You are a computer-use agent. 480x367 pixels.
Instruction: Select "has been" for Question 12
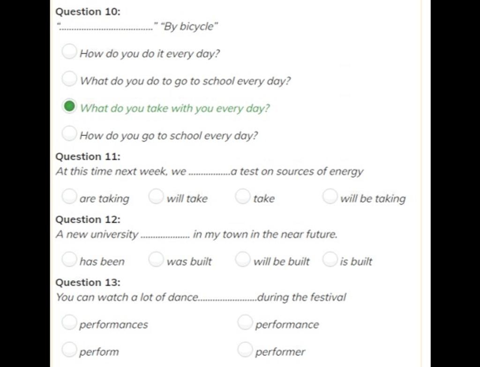[69, 259]
